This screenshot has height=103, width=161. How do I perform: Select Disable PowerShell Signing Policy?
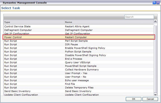coord(85,55)
